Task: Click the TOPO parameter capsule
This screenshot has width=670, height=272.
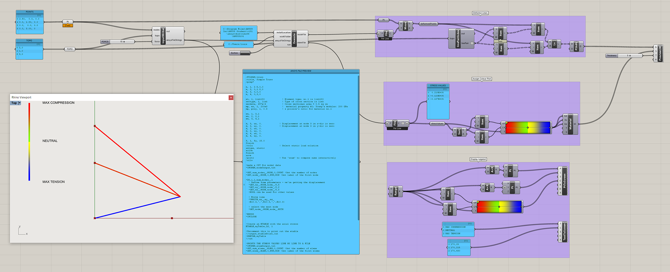Action: 70,49
